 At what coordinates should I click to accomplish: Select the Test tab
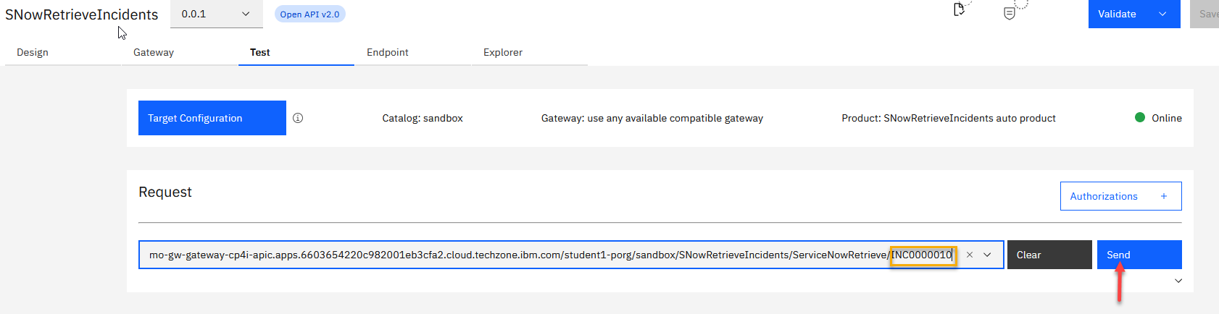pos(260,52)
